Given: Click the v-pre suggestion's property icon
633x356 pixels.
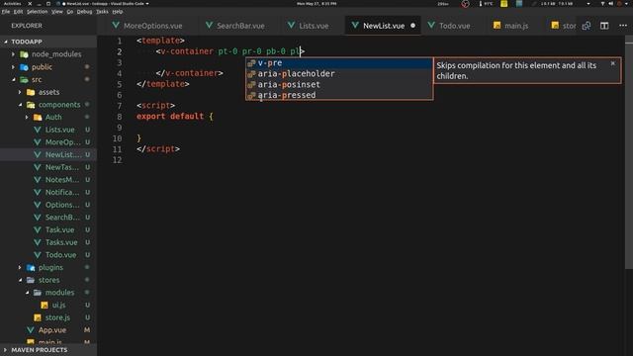Looking at the screenshot, I should tap(251, 63).
